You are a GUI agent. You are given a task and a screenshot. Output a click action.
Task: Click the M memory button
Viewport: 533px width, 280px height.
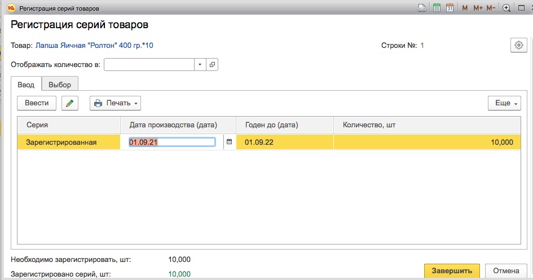tap(465, 8)
